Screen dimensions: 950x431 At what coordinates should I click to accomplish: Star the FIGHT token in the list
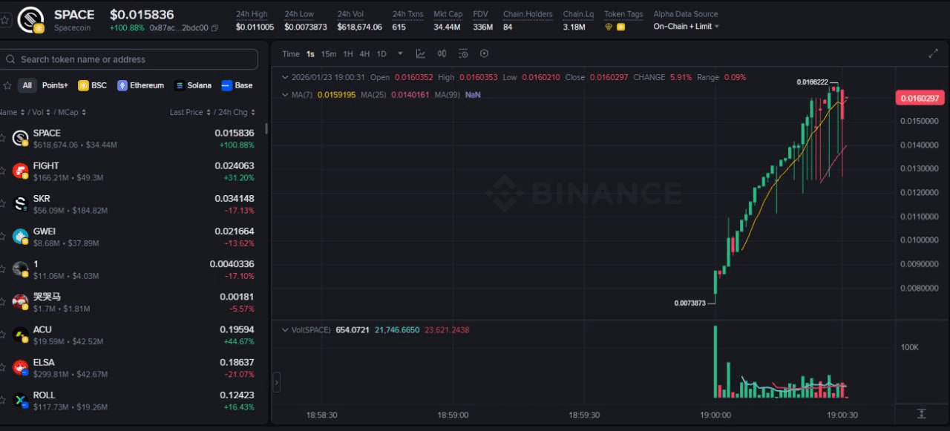[x=4, y=171]
